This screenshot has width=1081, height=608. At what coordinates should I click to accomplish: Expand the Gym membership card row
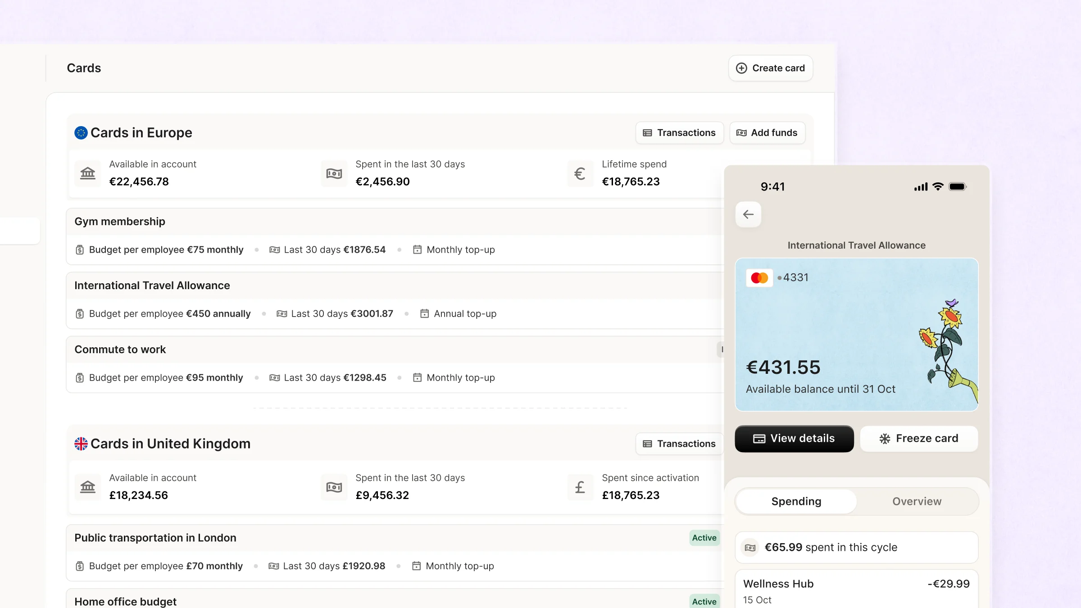(x=120, y=222)
